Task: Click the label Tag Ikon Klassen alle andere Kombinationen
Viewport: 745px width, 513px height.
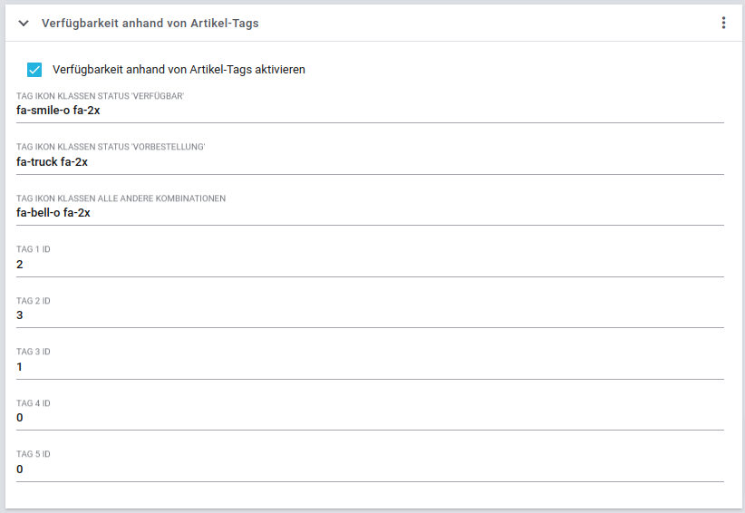Action: [121, 198]
